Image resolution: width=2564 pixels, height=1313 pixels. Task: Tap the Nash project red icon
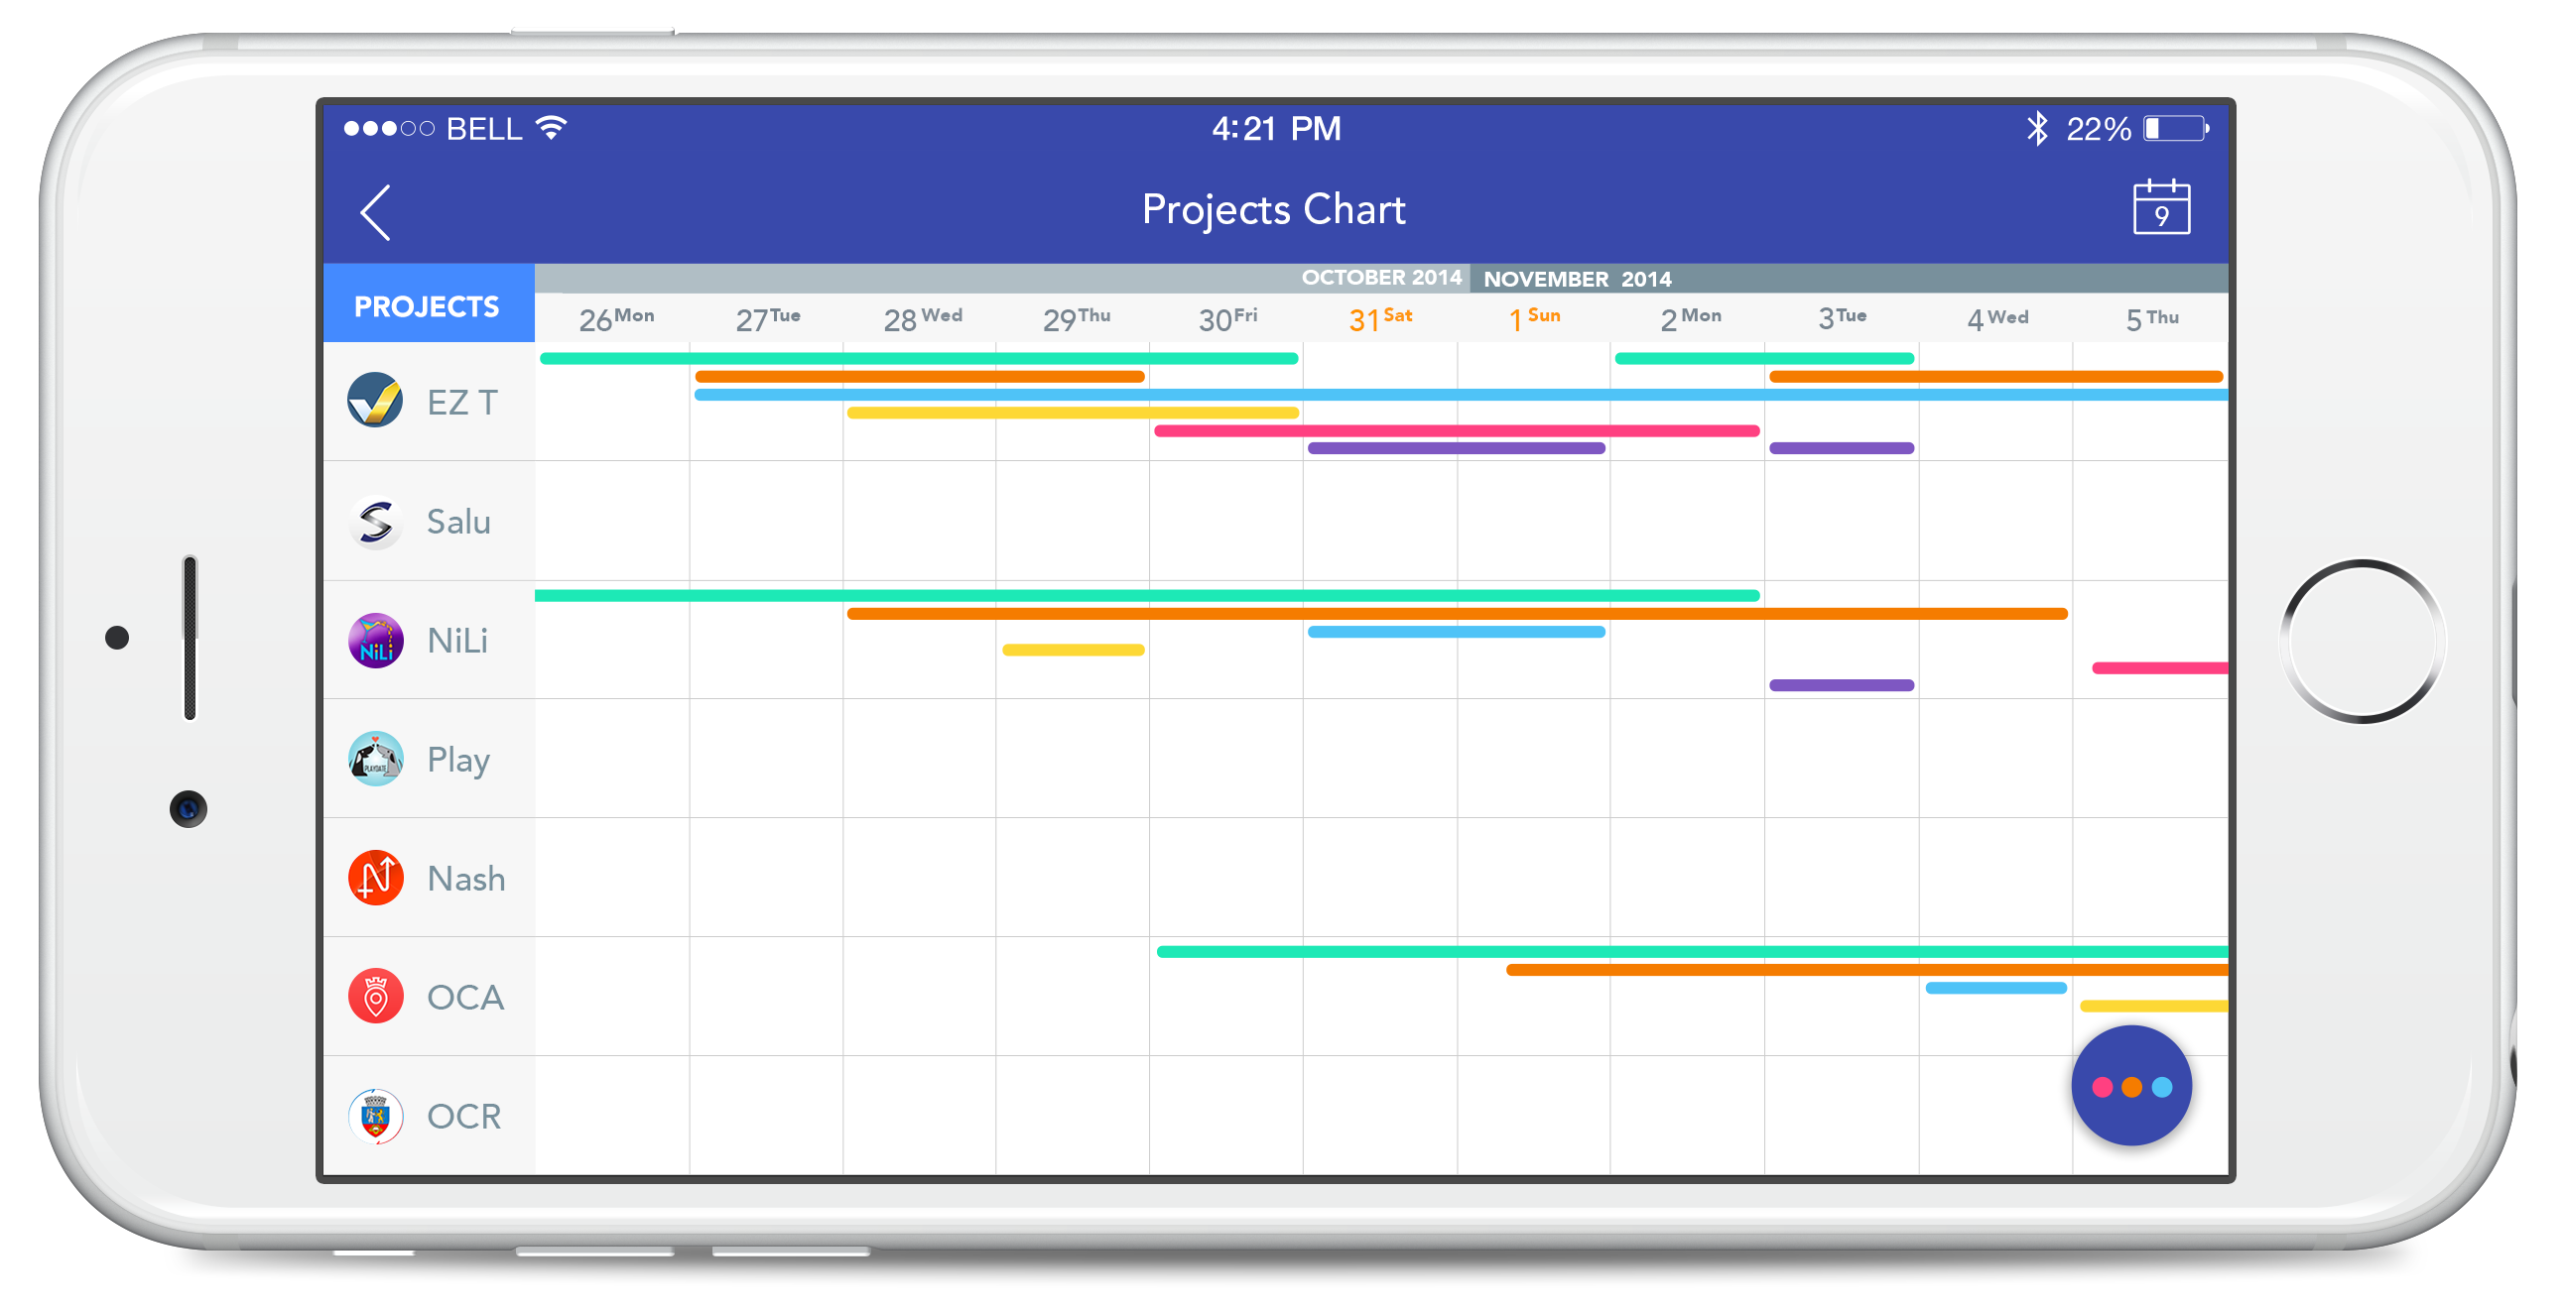point(375,878)
